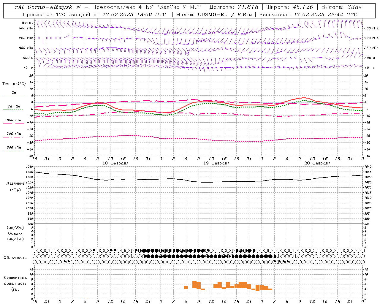Click the 18 февраля date label
This screenshot has height=304, width=380.
(x=115, y=163)
